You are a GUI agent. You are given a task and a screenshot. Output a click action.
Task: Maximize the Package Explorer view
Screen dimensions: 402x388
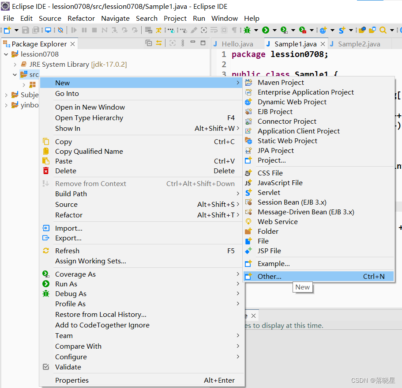click(203, 43)
